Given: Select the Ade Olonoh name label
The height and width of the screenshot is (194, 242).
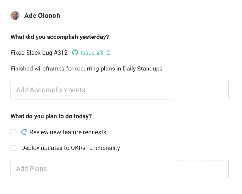Looking at the screenshot, I should [42, 16].
